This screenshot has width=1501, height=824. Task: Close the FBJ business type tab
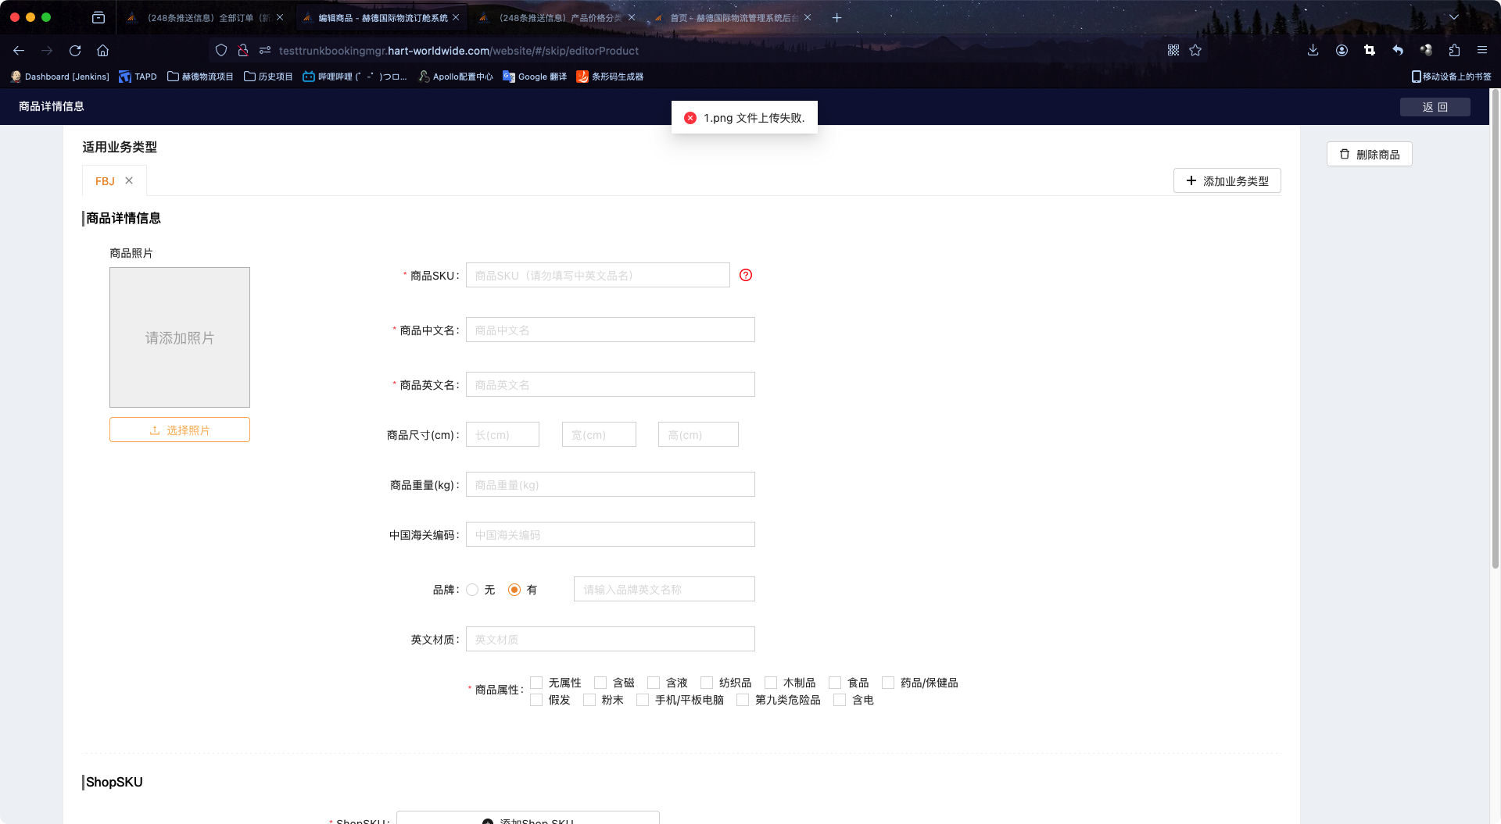[x=129, y=180]
